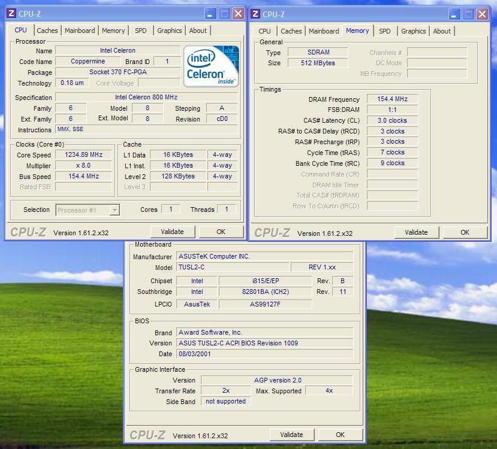
Task: Click the CAS# Latency value 3.0 clocks
Action: pos(393,120)
